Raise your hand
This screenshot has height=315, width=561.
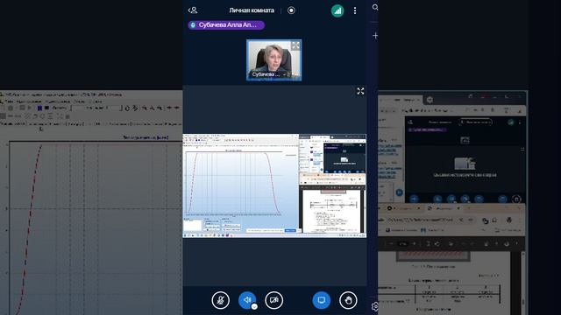point(348,300)
